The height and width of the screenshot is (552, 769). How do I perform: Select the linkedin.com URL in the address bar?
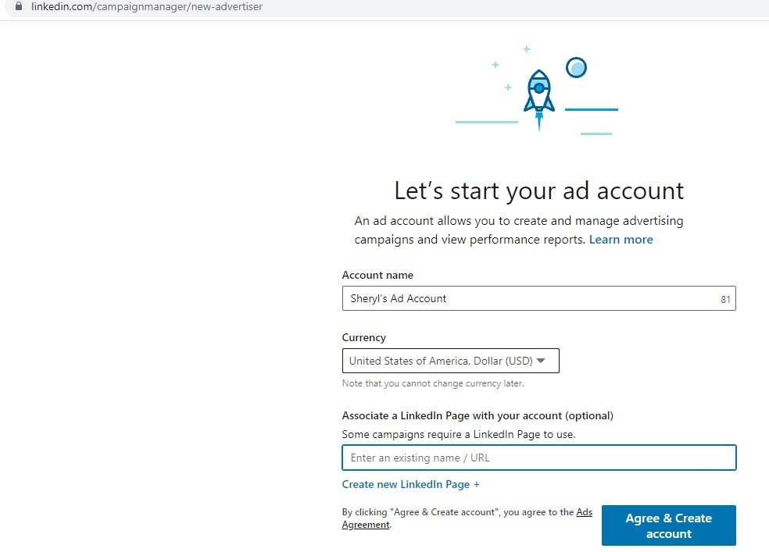click(146, 7)
